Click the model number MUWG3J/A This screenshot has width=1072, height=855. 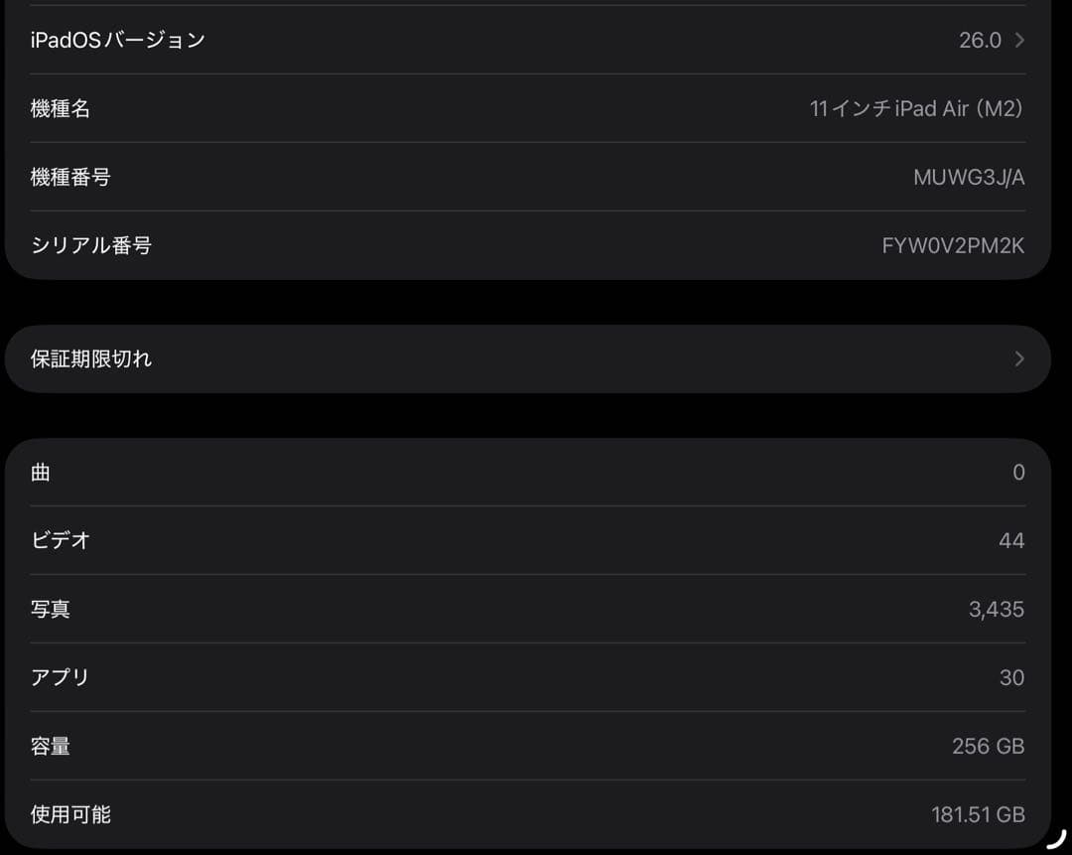coord(968,177)
